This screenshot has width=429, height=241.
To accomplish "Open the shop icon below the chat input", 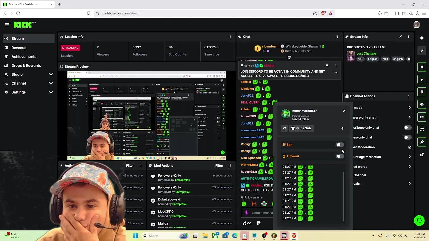I will pyautogui.click(x=258, y=223).
